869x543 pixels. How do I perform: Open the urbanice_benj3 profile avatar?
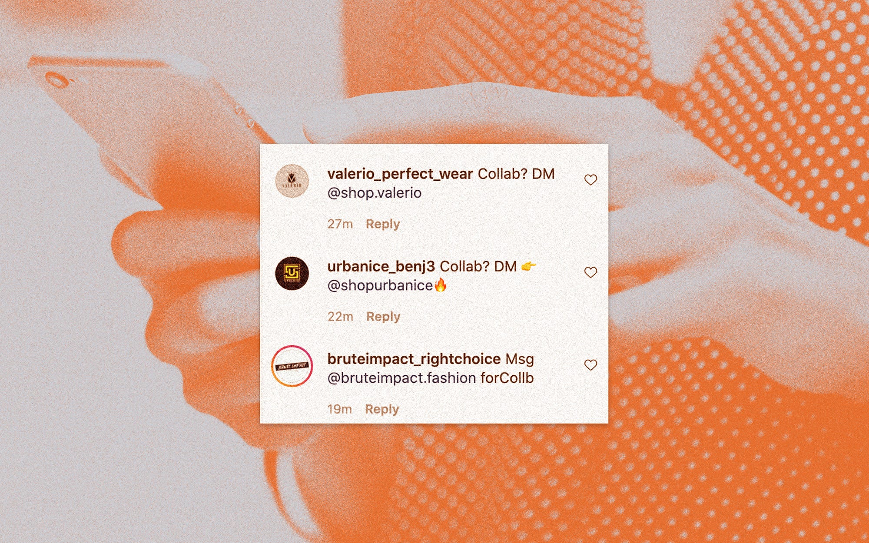tap(292, 274)
